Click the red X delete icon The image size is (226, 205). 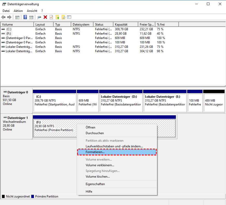click(45, 17)
